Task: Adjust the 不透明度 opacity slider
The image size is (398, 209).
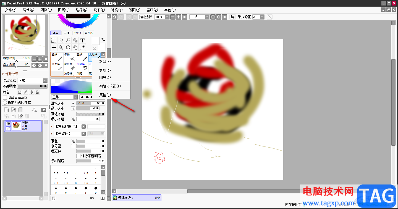Action: click(32, 86)
